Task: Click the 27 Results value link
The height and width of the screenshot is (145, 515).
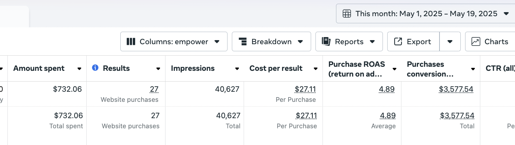Action: click(154, 89)
